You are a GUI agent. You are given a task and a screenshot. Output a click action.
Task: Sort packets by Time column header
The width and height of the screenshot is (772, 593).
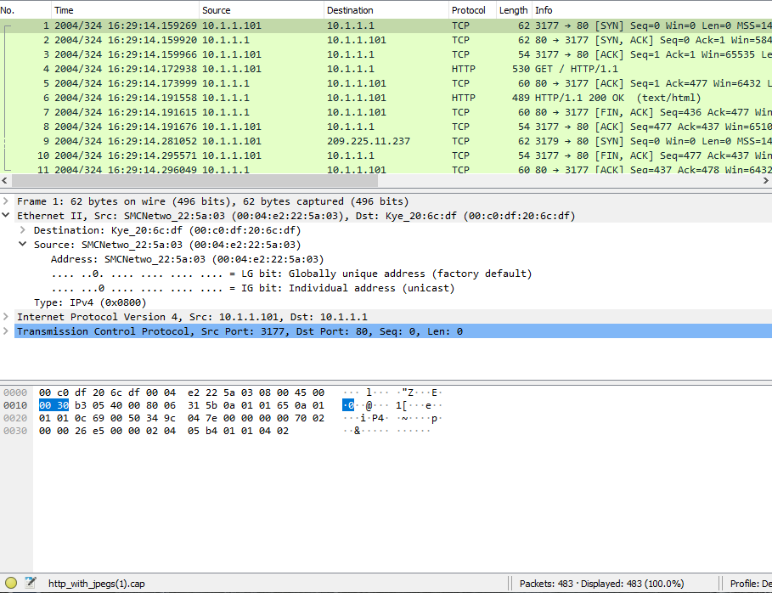click(x=126, y=10)
